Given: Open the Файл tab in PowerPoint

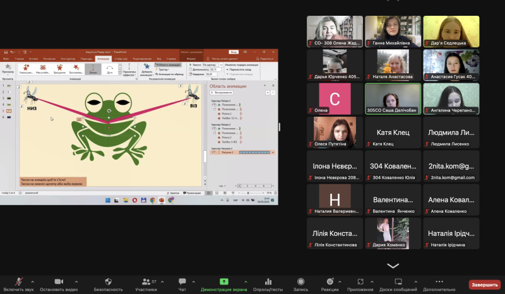Looking at the screenshot, I should click(6, 59).
